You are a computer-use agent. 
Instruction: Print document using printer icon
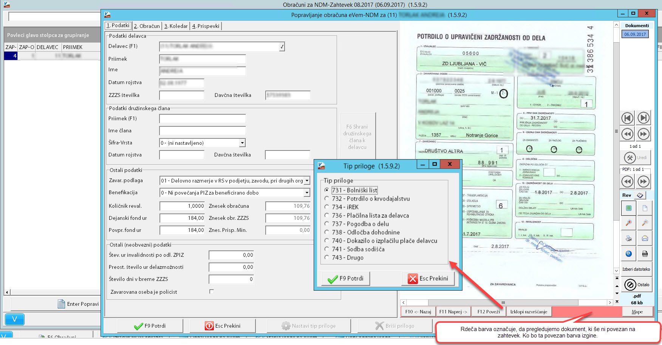[629, 238]
